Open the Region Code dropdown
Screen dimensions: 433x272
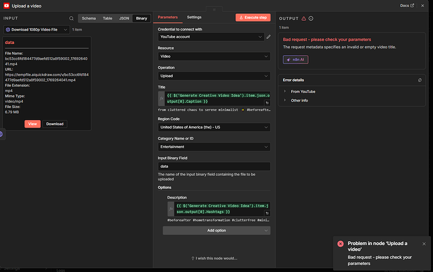tap(214, 127)
